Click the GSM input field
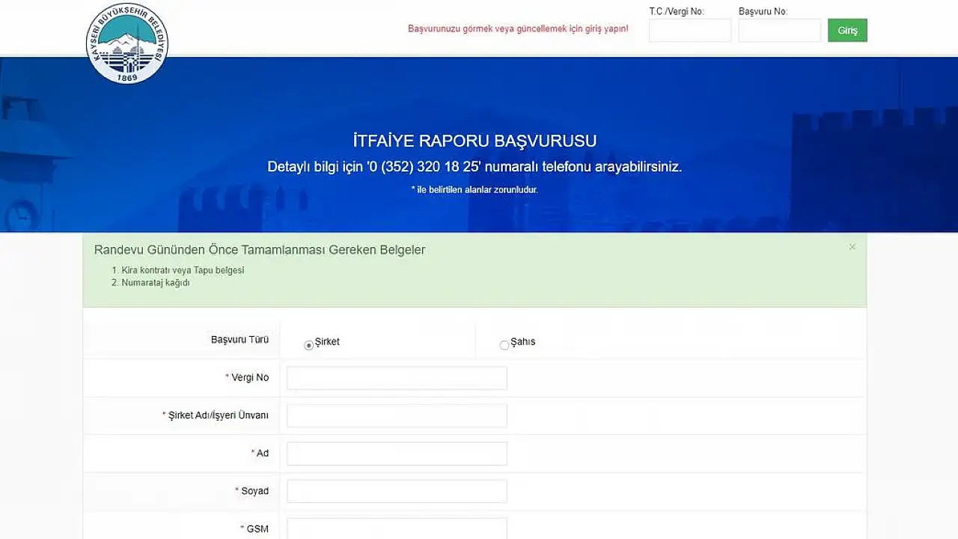Image resolution: width=958 pixels, height=539 pixels. [x=397, y=528]
